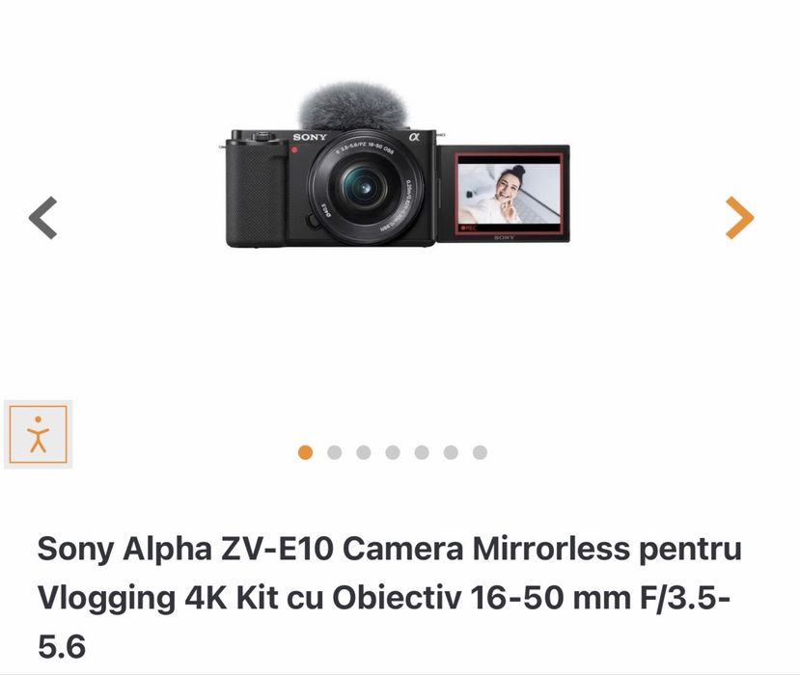Open the accessibility options widget

point(39,434)
